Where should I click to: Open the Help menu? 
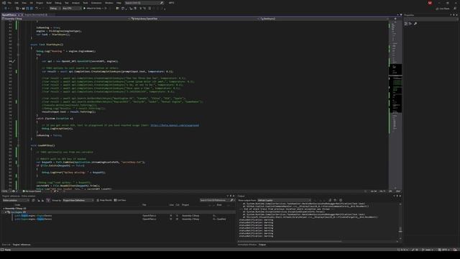(119, 3)
